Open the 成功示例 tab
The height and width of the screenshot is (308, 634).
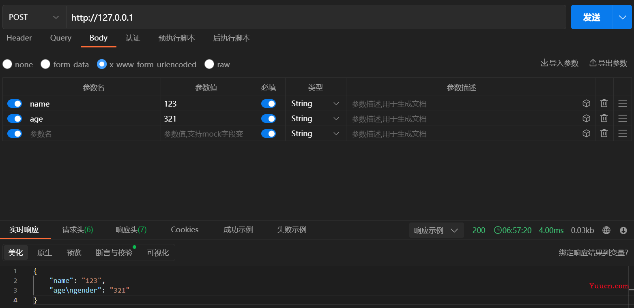238,230
